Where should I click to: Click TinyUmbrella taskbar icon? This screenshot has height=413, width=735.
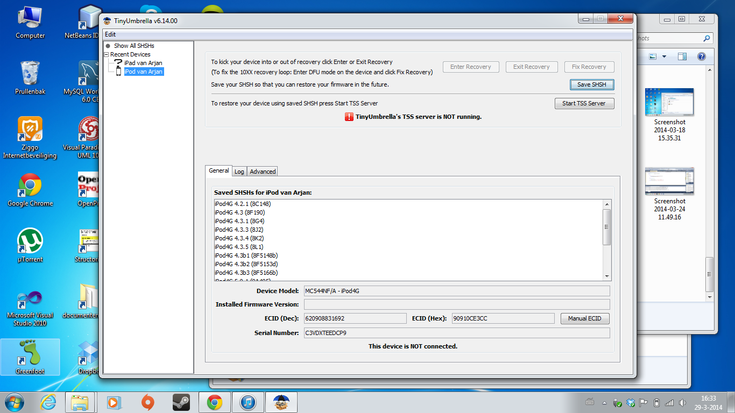point(281,402)
